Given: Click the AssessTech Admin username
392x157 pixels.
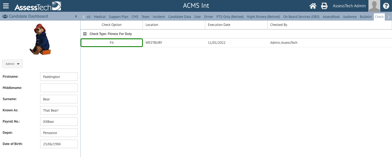Looking at the screenshot, I should [x=349, y=6].
